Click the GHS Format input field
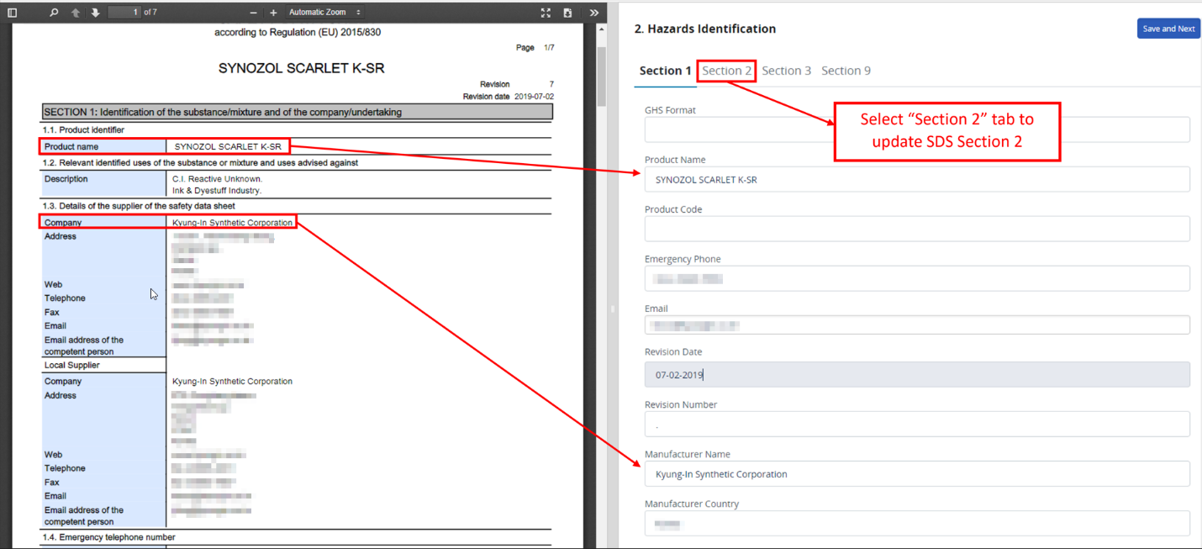 click(x=917, y=129)
